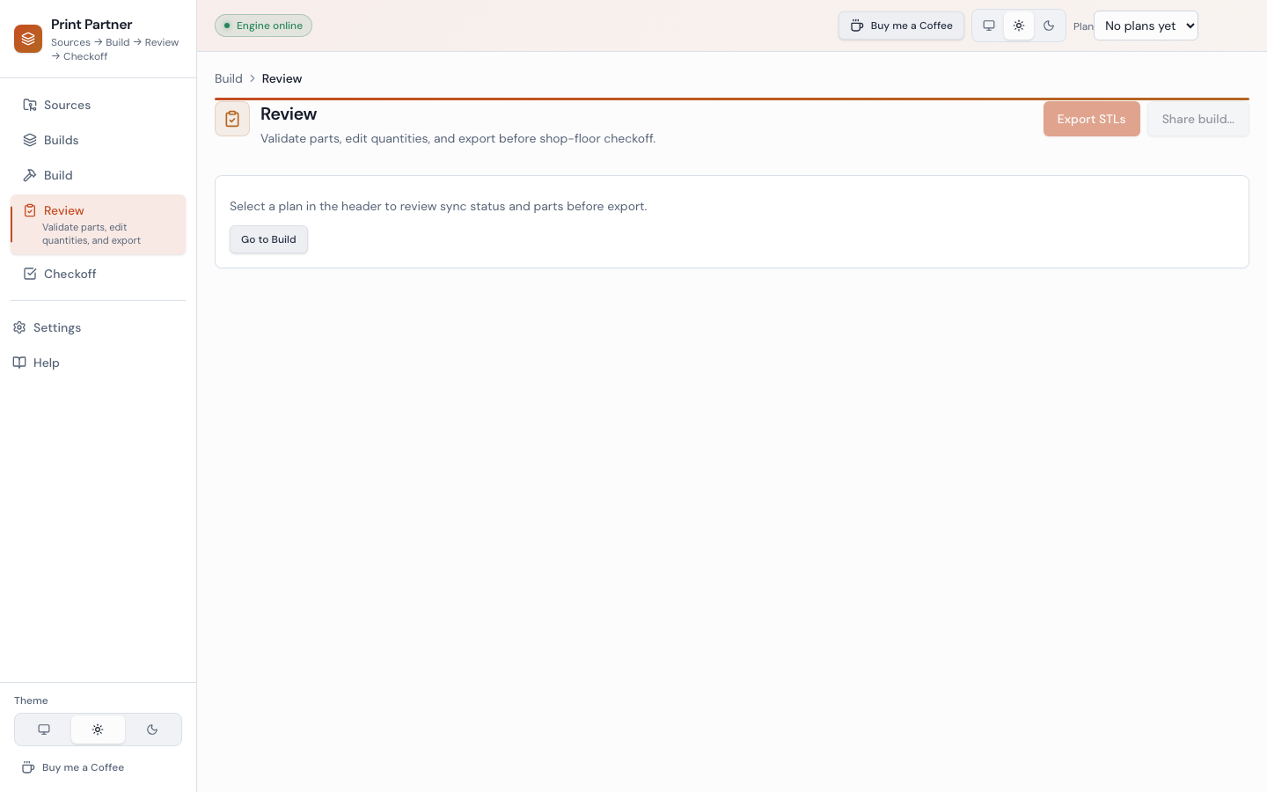Click the breadcrumb chevron separator

(x=252, y=78)
